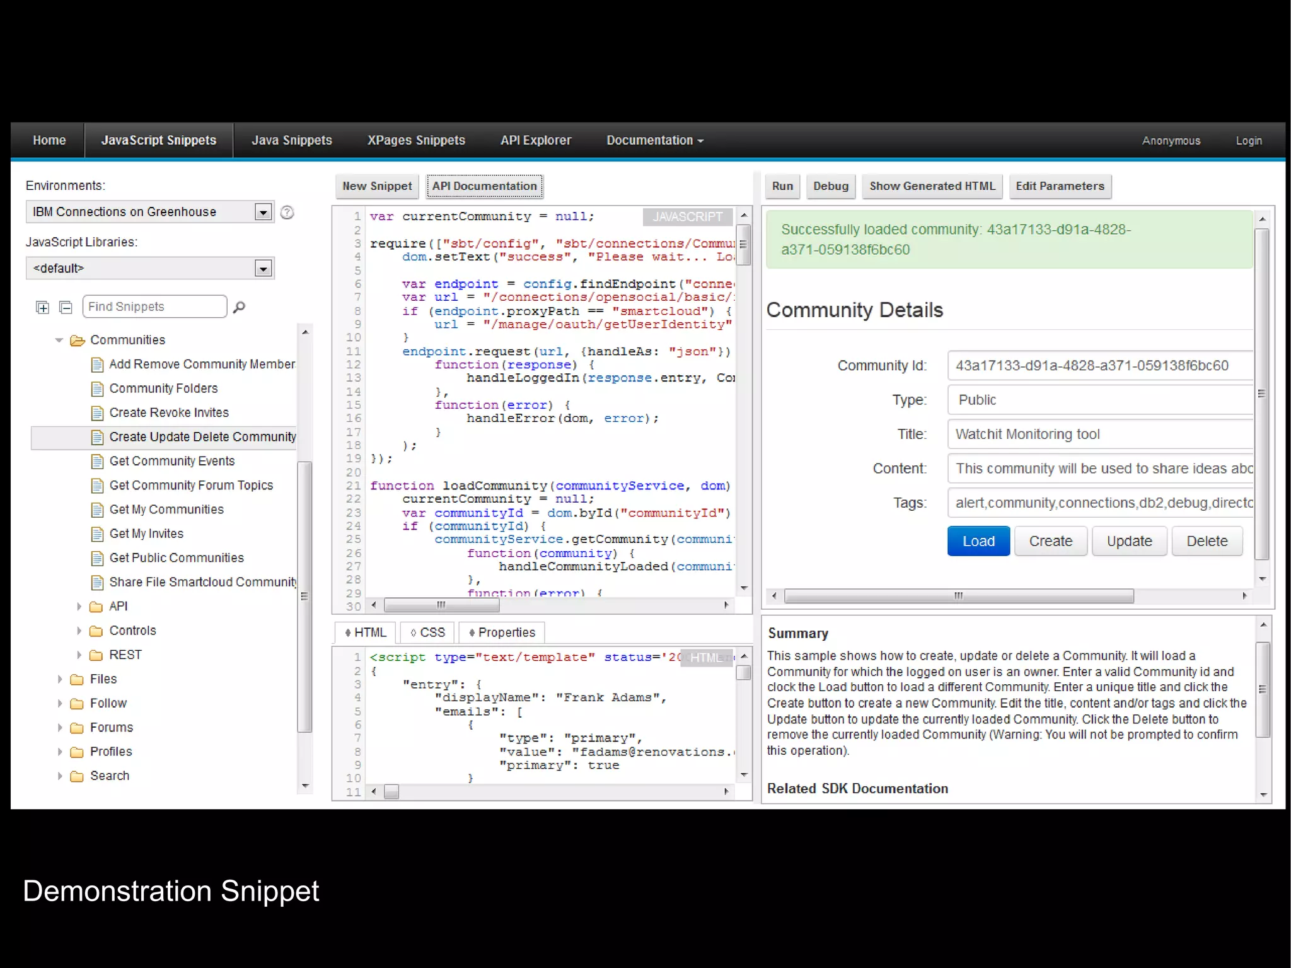Expand the Files folder arrow
This screenshot has width=1291, height=968.
(60, 679)
